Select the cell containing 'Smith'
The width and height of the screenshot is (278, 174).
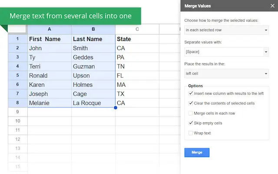pos(93,48)
